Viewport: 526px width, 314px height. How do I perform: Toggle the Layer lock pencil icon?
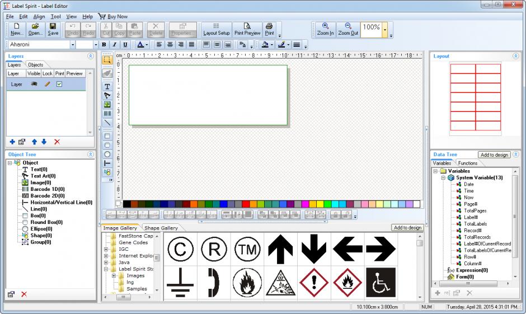point(48,84)
